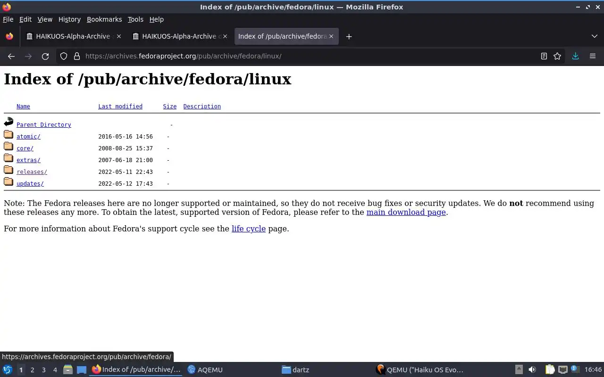Open the extras/ directory link
604x377 pixels.
28,160
